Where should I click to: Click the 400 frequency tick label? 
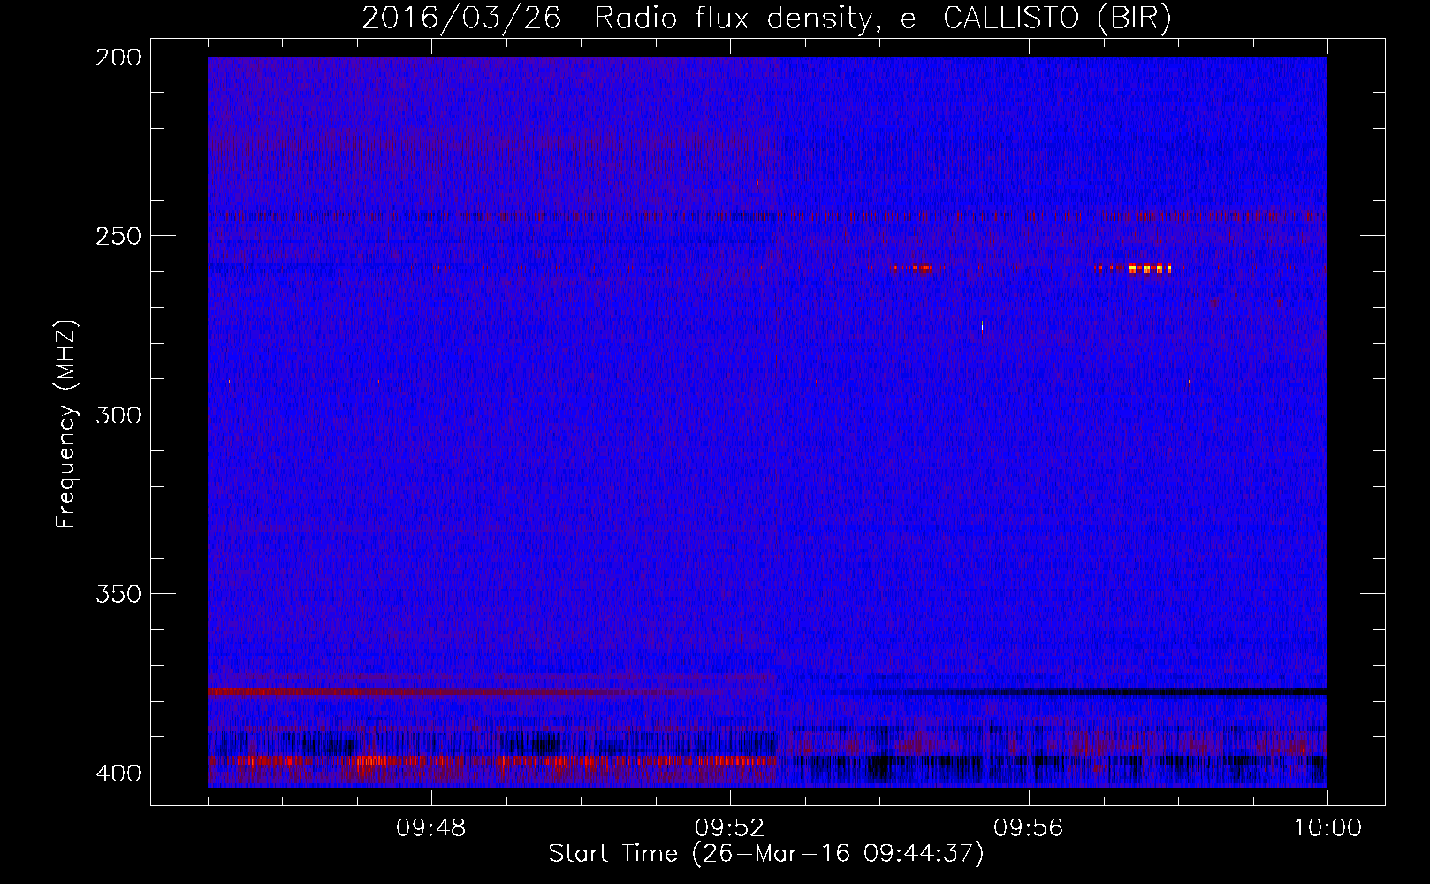coord(118,773)
